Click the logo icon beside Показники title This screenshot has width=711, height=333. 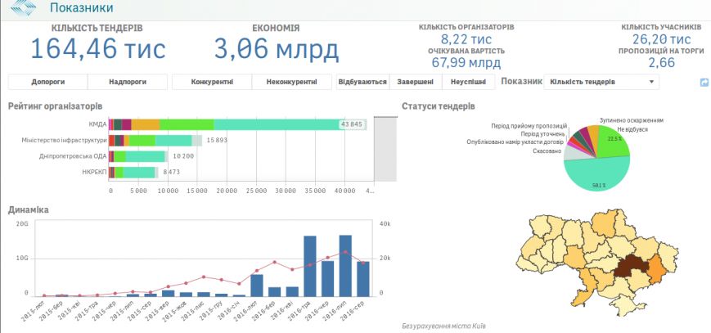(24, 7)
